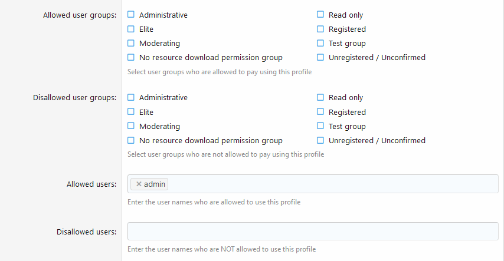Allow the No resource download permission group
Screen dimensions: 504x261
[x=131, y=58]
